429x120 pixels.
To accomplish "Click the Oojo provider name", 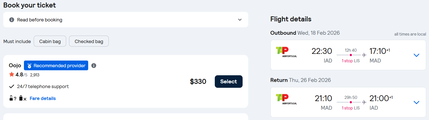I will click(15, 66).
